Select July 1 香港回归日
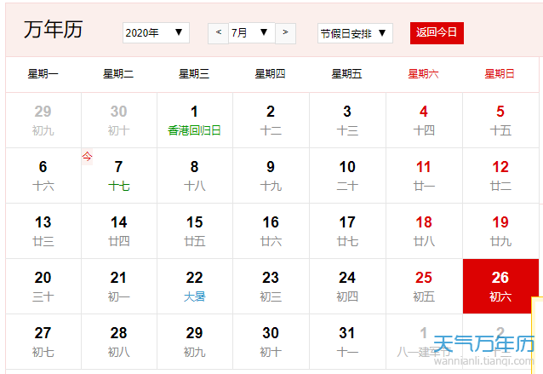Screen dimensions: 543x374 click(195, 120)
